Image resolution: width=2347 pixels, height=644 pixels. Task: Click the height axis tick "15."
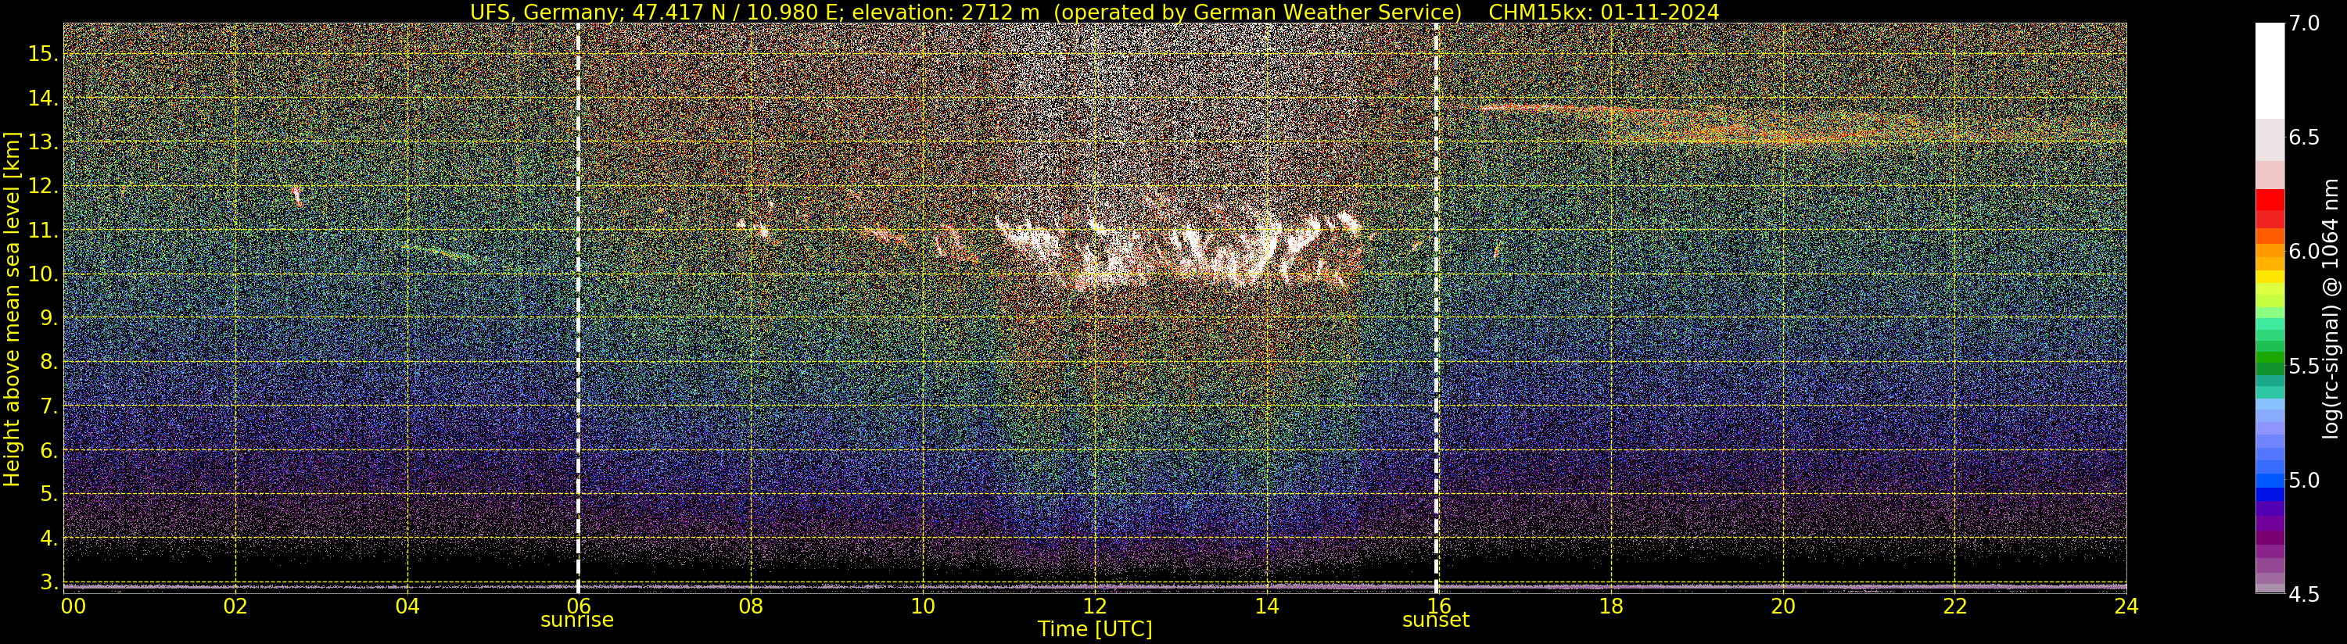[43, 54]
